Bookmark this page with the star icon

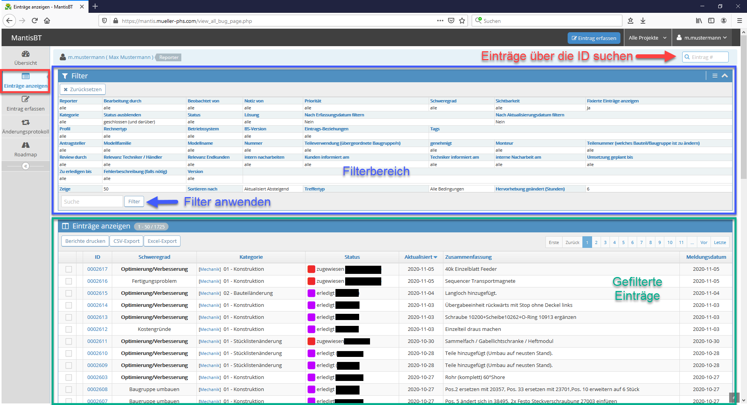click(462, 21)
